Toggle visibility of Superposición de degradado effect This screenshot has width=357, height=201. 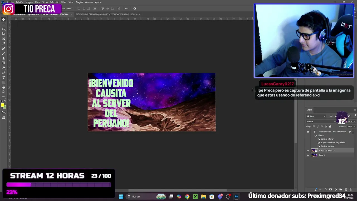pos(319,143)
